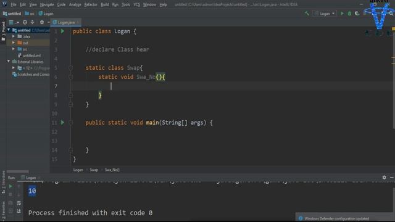Image resolution: width=395 pixels, height=222 pixels.
Task: Open the Analyze menu
Action: (75, 4)
